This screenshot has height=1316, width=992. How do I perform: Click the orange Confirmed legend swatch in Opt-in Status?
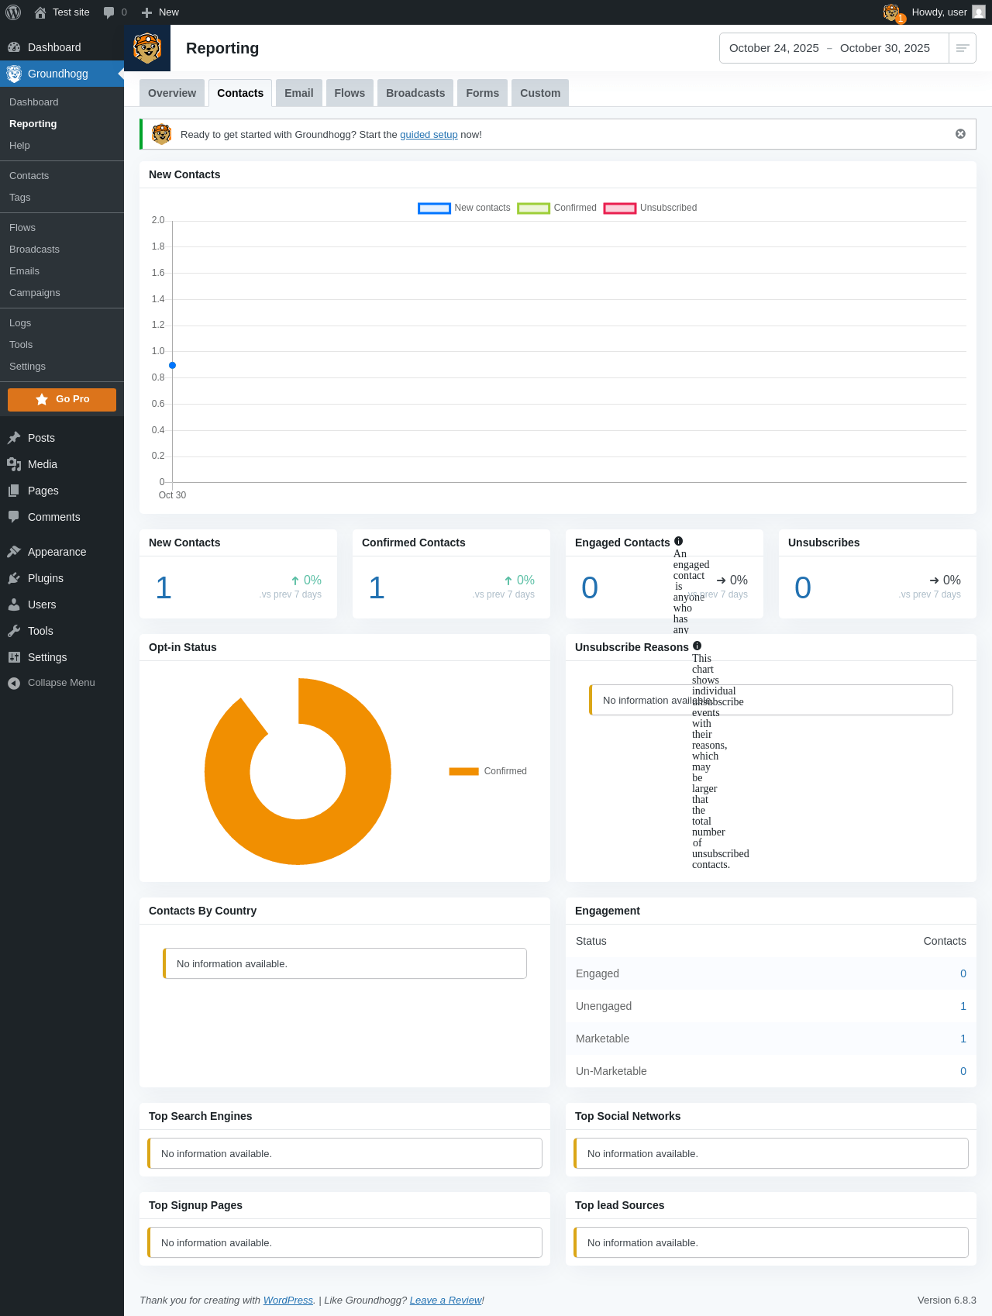tap(463, 771)
